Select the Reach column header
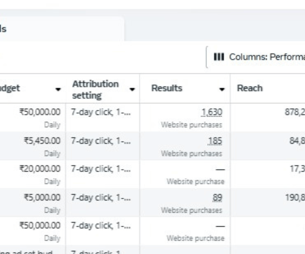 pyautogui.click(x=250, y=88)
